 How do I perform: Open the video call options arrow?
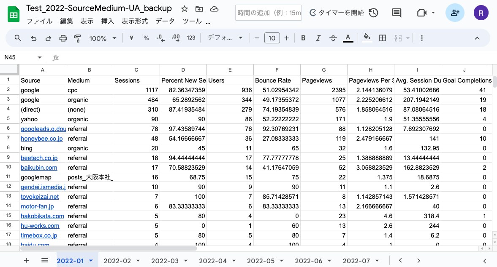(x=433, y=13)
